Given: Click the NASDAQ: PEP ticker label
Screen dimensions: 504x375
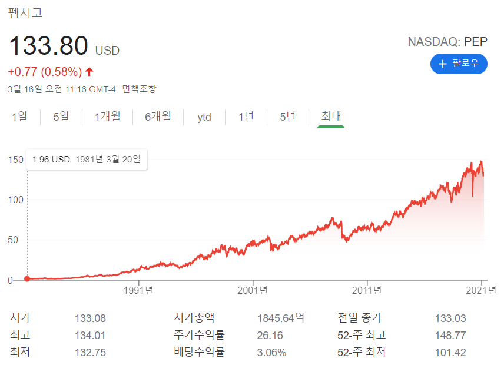Looking at the screenshot, I should pos(447,42).
